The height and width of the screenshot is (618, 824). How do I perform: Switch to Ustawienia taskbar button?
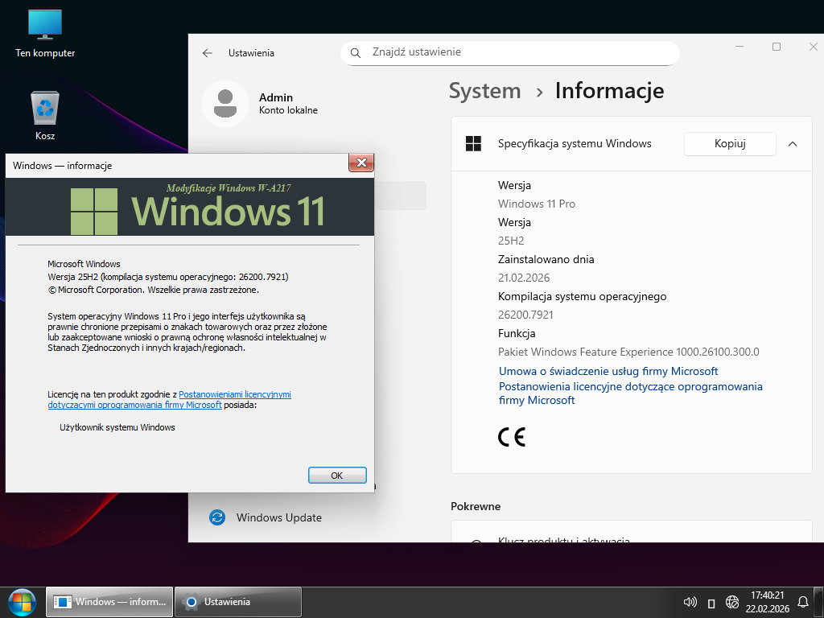coord(238,602)
